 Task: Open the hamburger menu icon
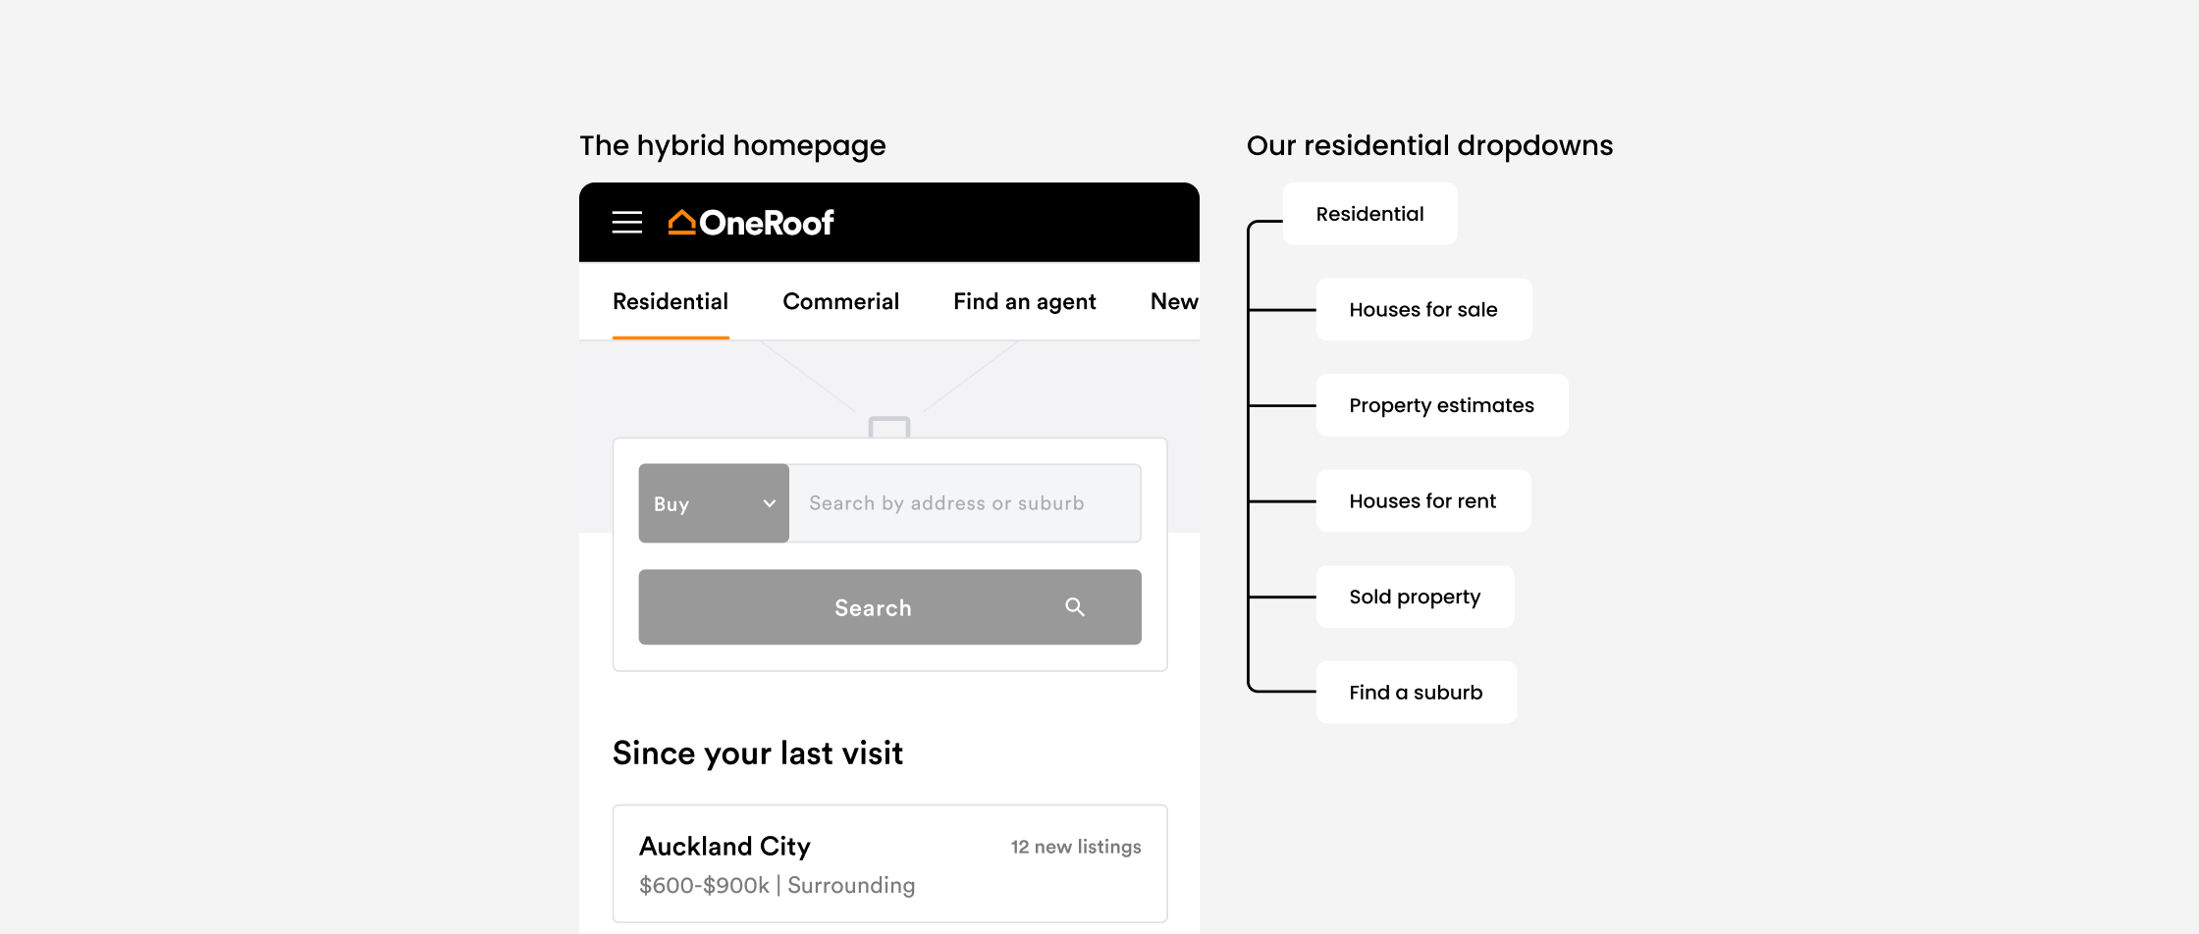pyautogui.click(x=626, y=223)
